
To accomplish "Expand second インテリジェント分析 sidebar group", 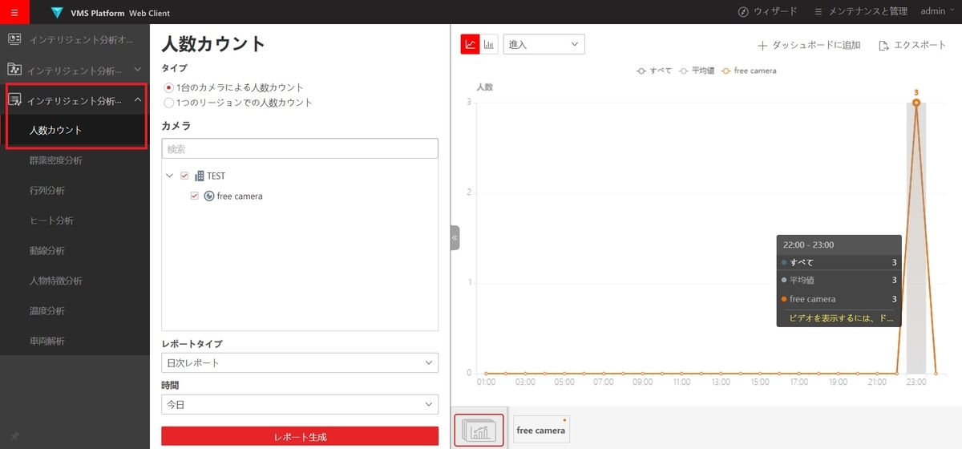I will click(75, 70).
